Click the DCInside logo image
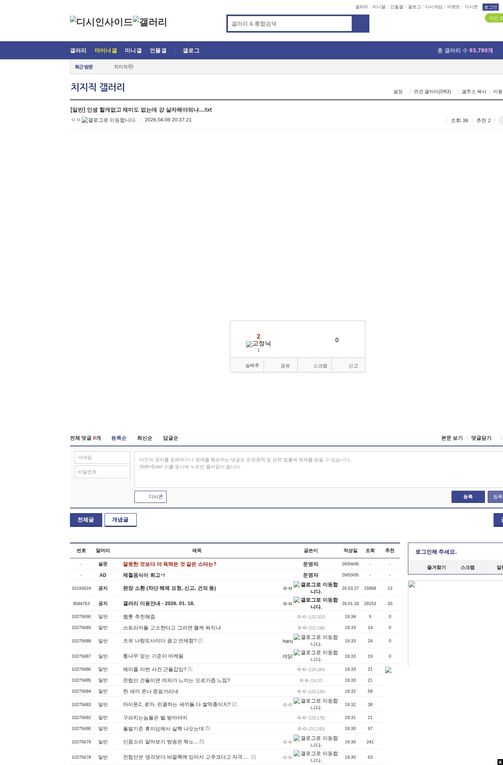Viewport: 503px width, 765px height. (x=101, y=22)
